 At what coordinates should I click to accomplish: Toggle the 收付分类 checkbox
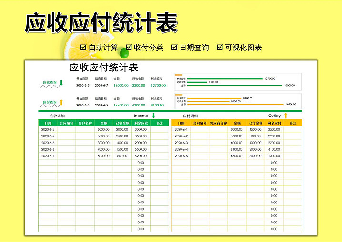(129, 47)
